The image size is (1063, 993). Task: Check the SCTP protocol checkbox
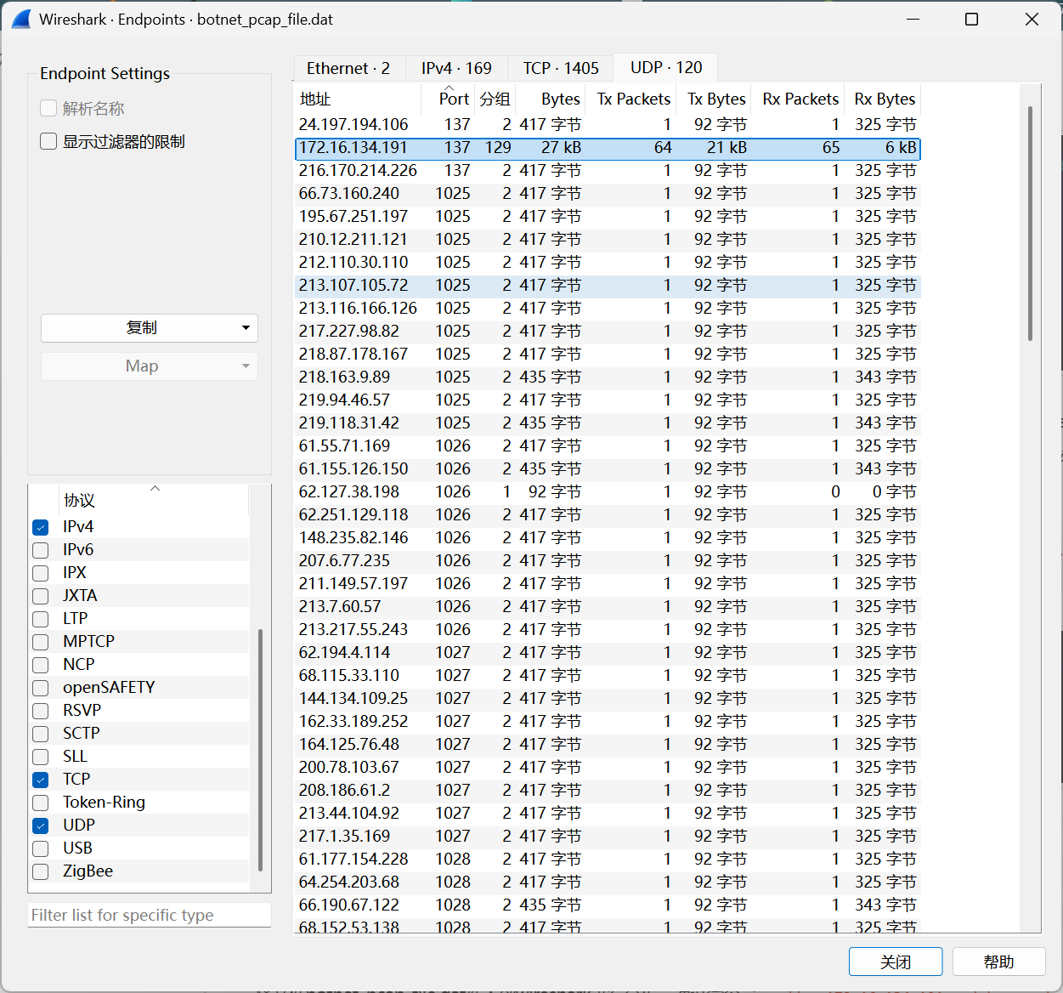(41, 734)
